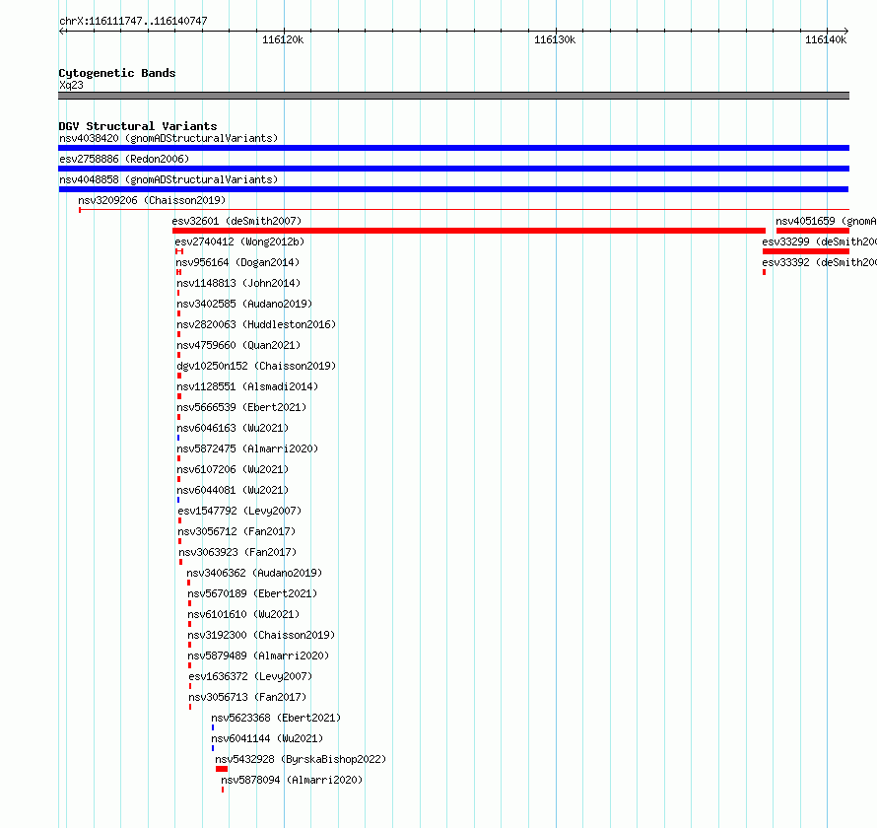Select nsv3056713 (Fan2017) label

pos(247,697)
